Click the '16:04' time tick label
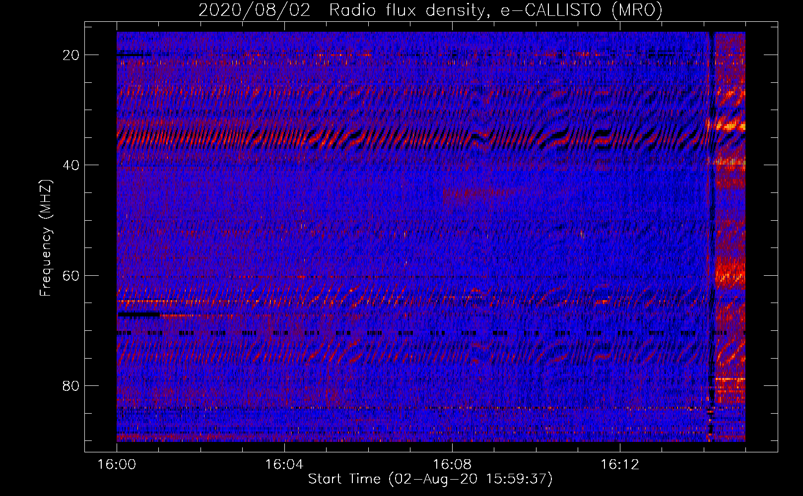Screen dimensions: 803x496 (284, 465)
